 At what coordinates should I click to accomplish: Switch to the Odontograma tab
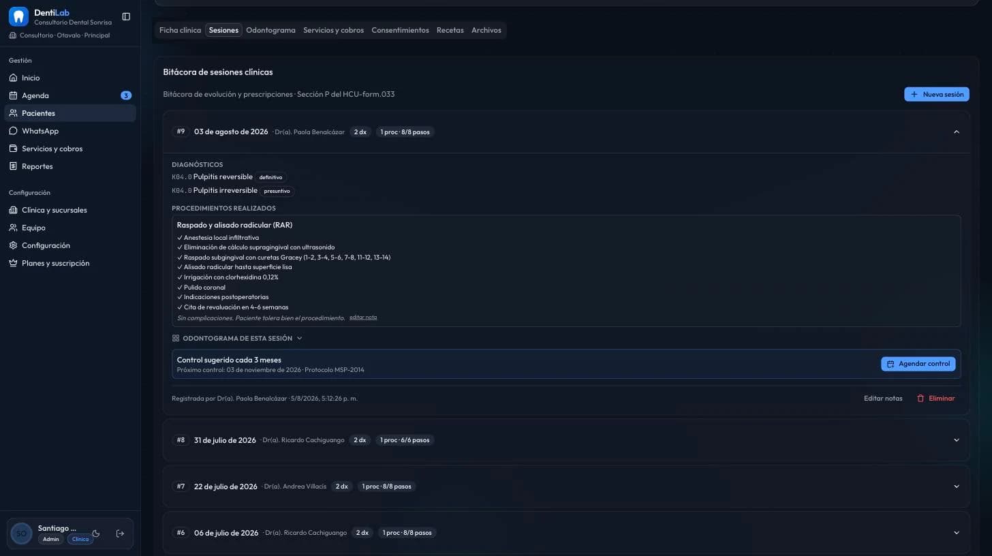[270, 30]
